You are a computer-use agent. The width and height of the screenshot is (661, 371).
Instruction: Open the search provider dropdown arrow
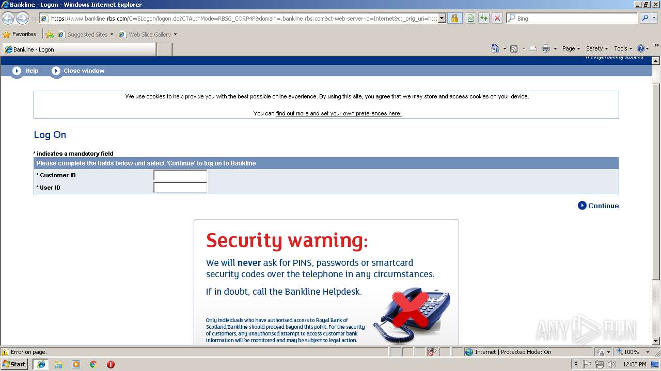tap(655, 18)
